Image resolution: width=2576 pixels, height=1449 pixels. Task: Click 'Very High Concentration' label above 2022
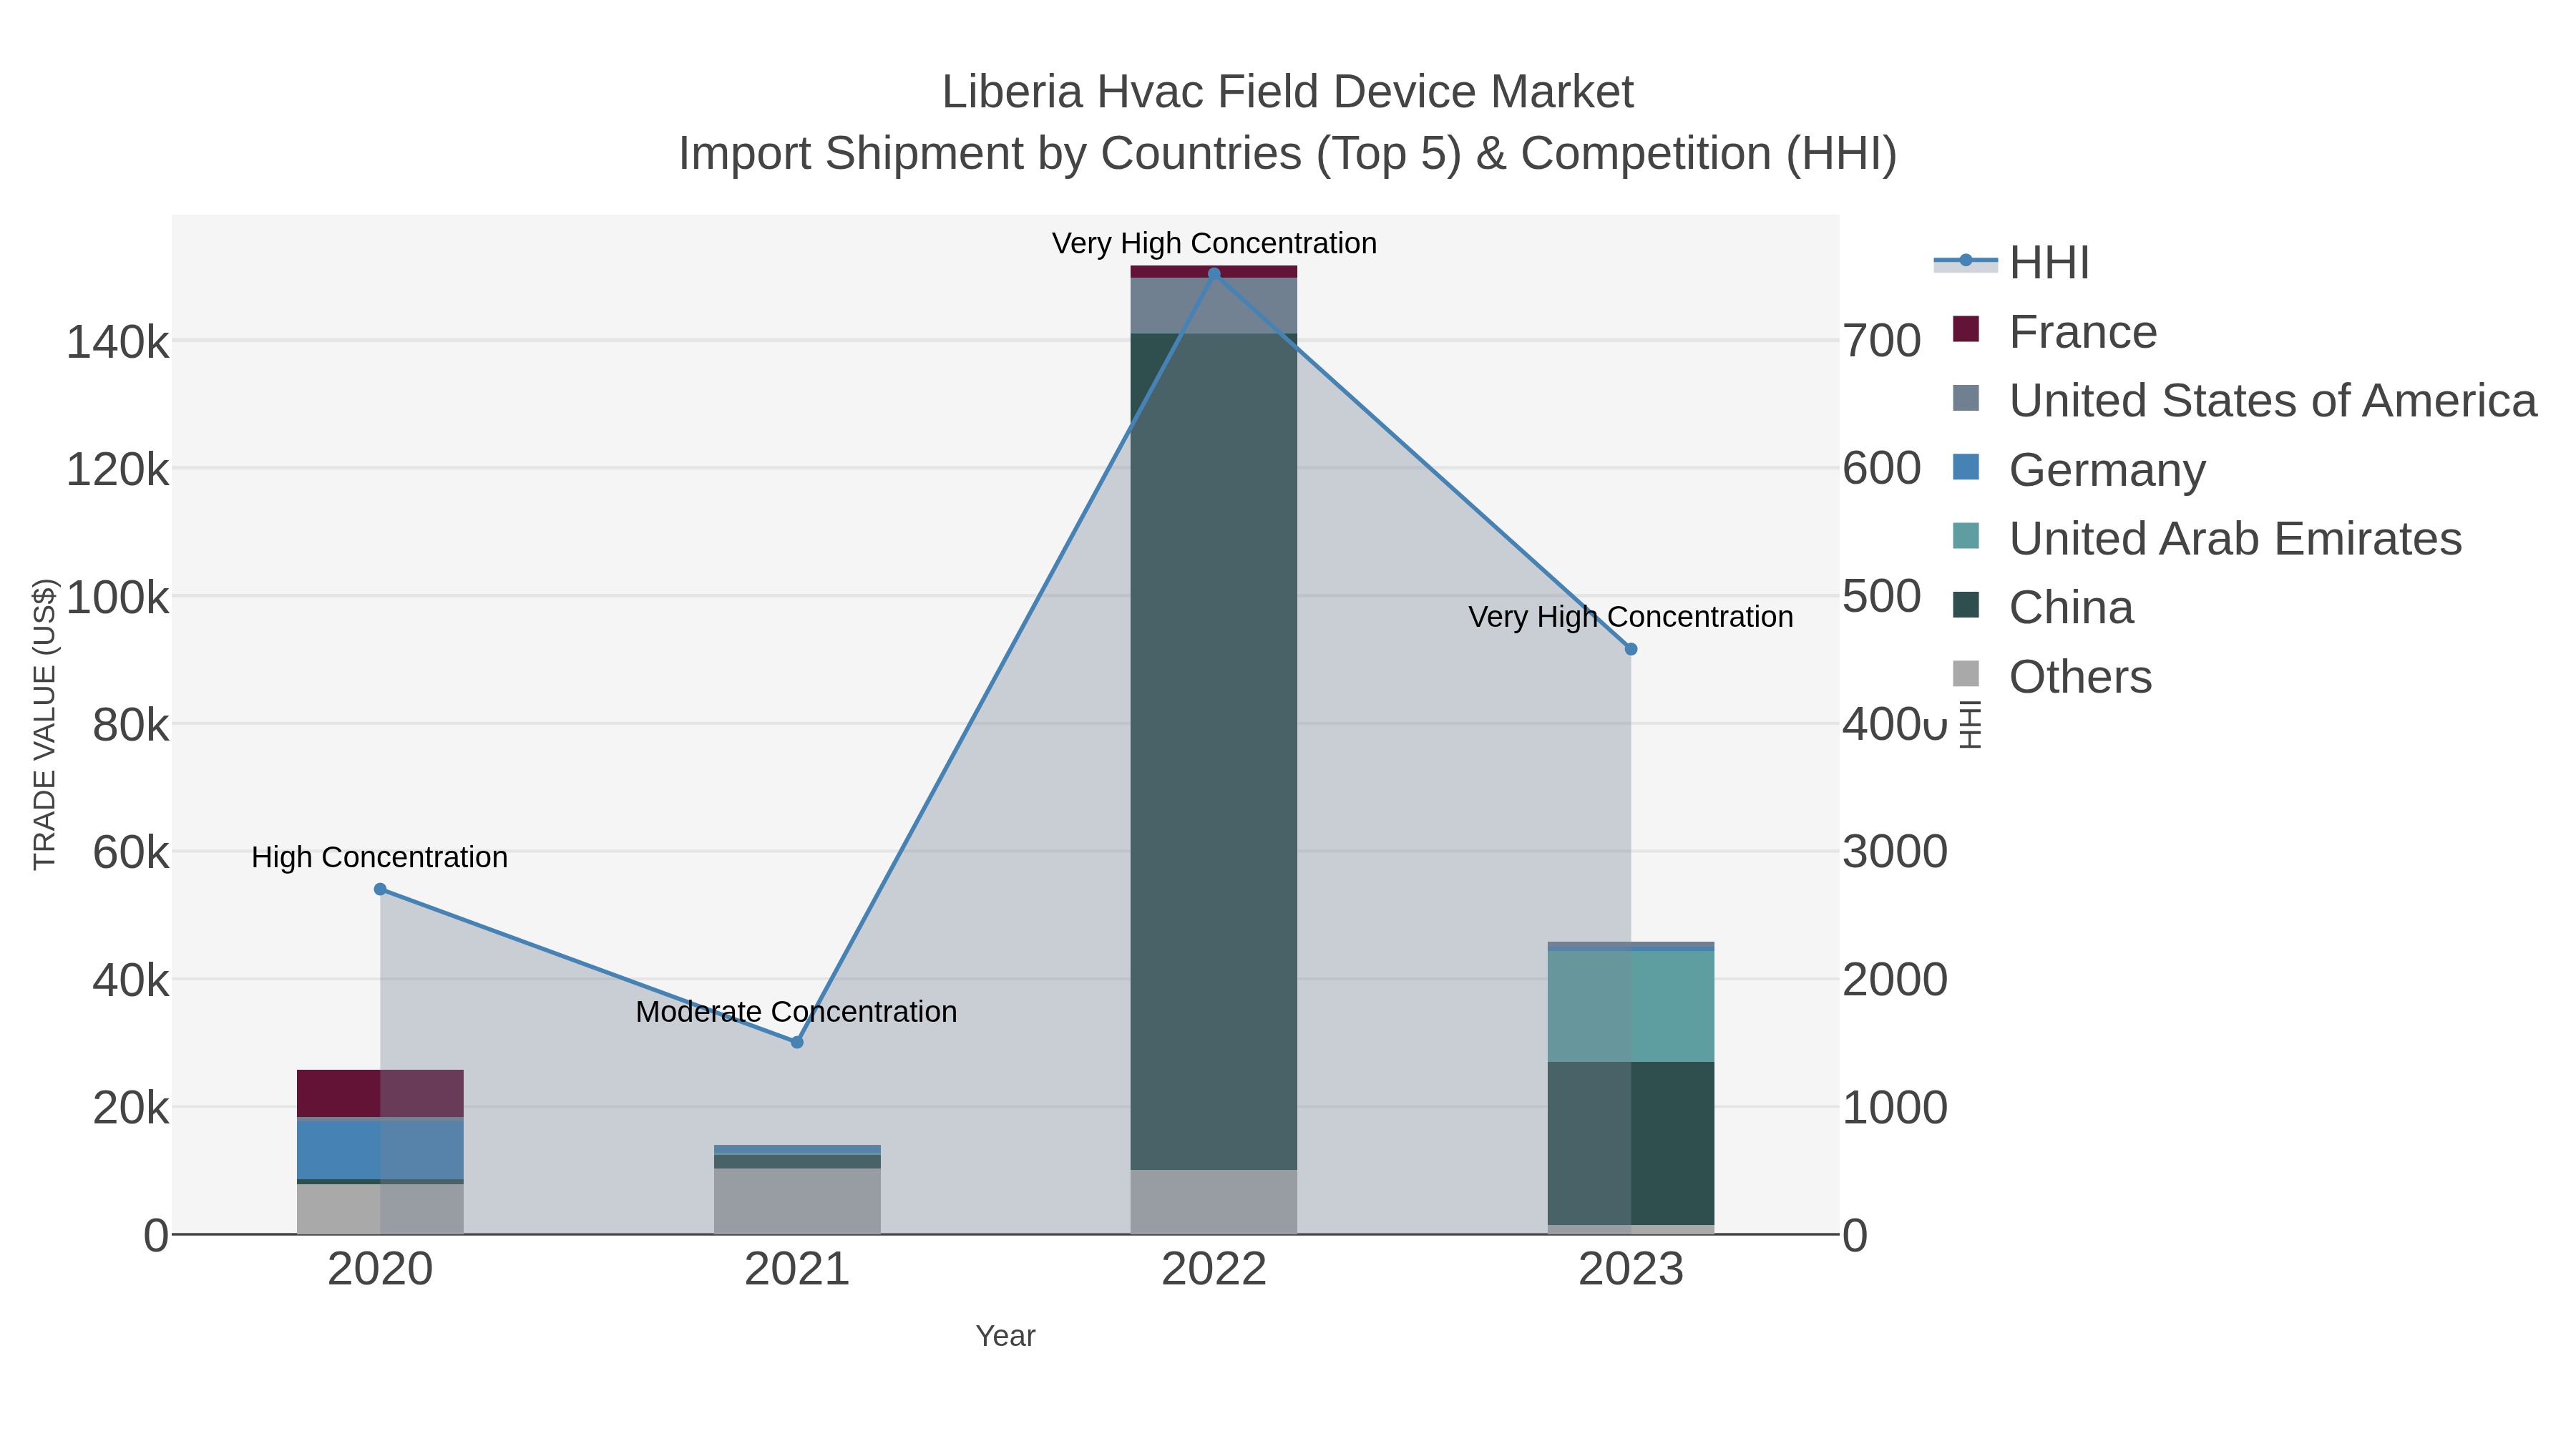1214,243
